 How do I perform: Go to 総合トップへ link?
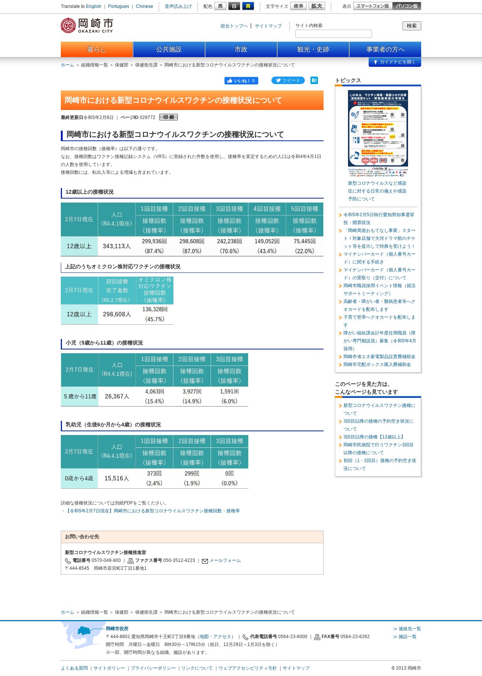click(234, 26)
